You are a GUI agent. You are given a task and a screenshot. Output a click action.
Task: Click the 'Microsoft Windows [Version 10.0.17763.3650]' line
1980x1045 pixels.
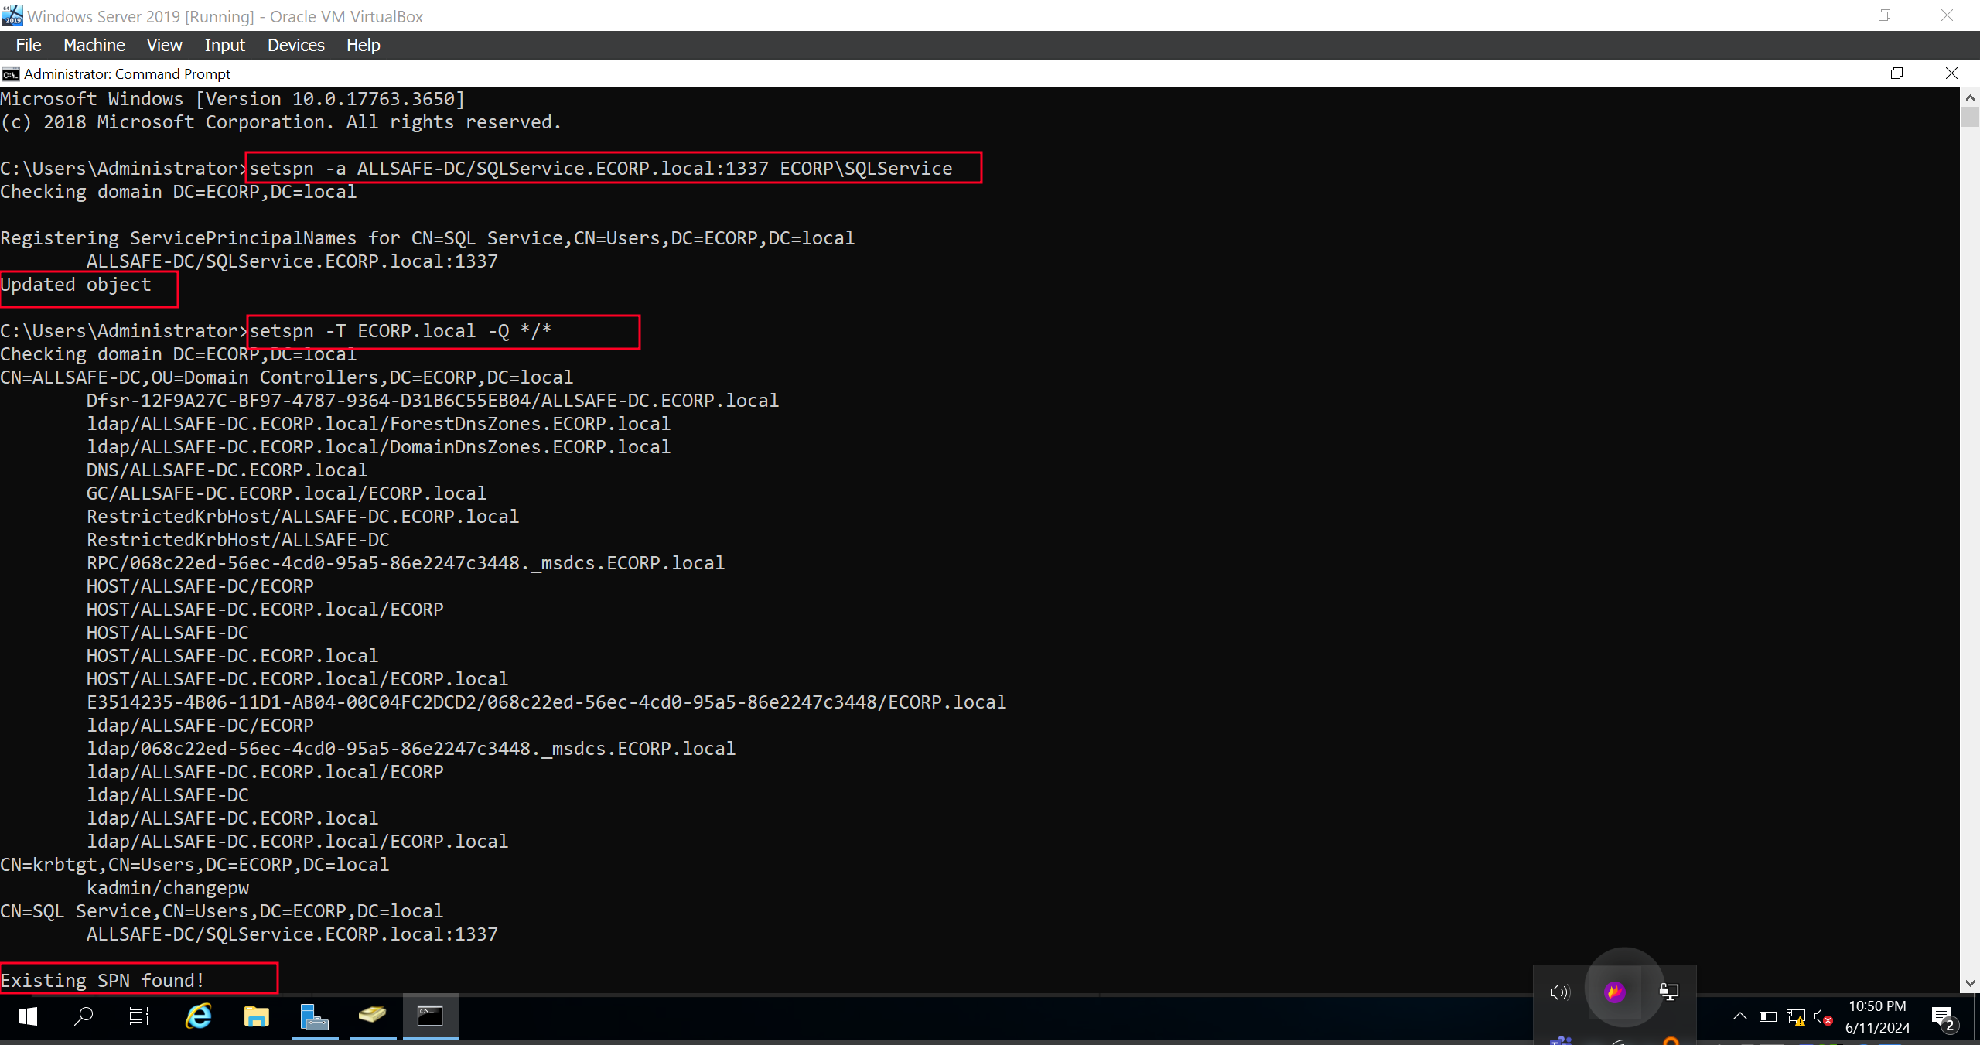(x=233, y=99)
